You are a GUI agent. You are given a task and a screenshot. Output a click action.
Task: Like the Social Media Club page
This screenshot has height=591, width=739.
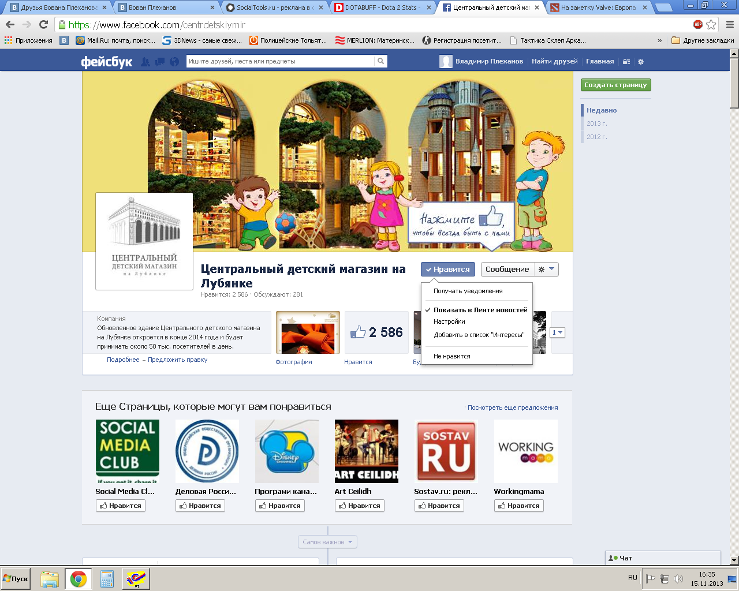coord(120,506)
